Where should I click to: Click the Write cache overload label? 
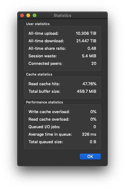[49, 112]
